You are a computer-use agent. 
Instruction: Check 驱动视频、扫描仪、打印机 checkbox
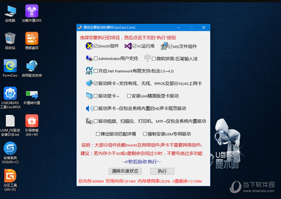[96, 121]
